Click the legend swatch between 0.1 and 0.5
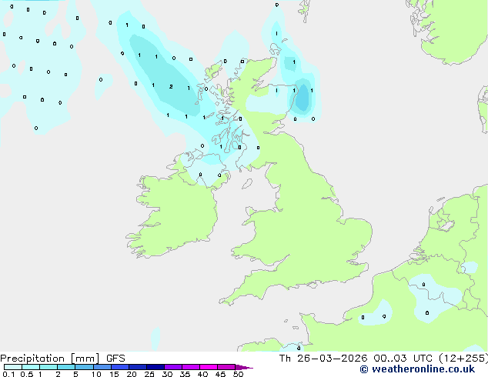 (13, 367)
